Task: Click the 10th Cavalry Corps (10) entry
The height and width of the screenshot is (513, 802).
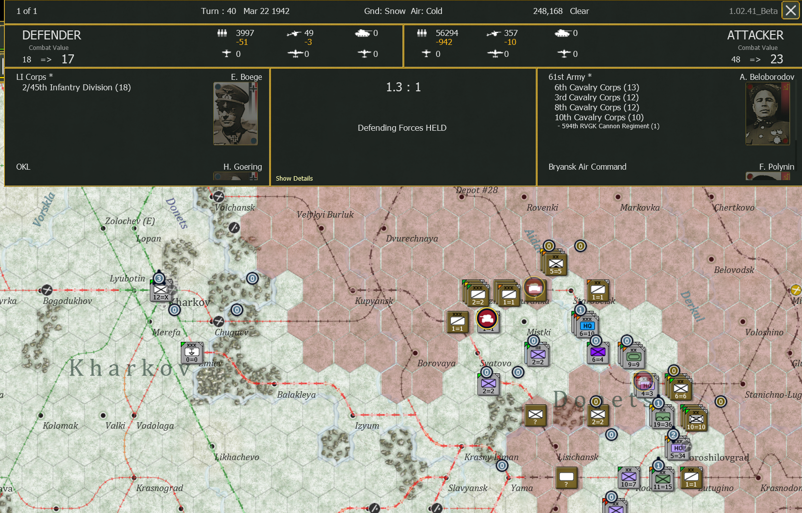Action: [599, 117]
